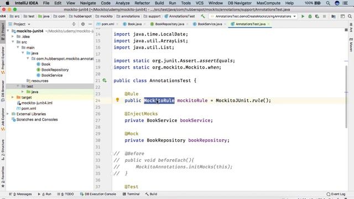Open the Build tool window at bottom
The height and width of the screenshot is (199, 354).
(x=151, y=194)
